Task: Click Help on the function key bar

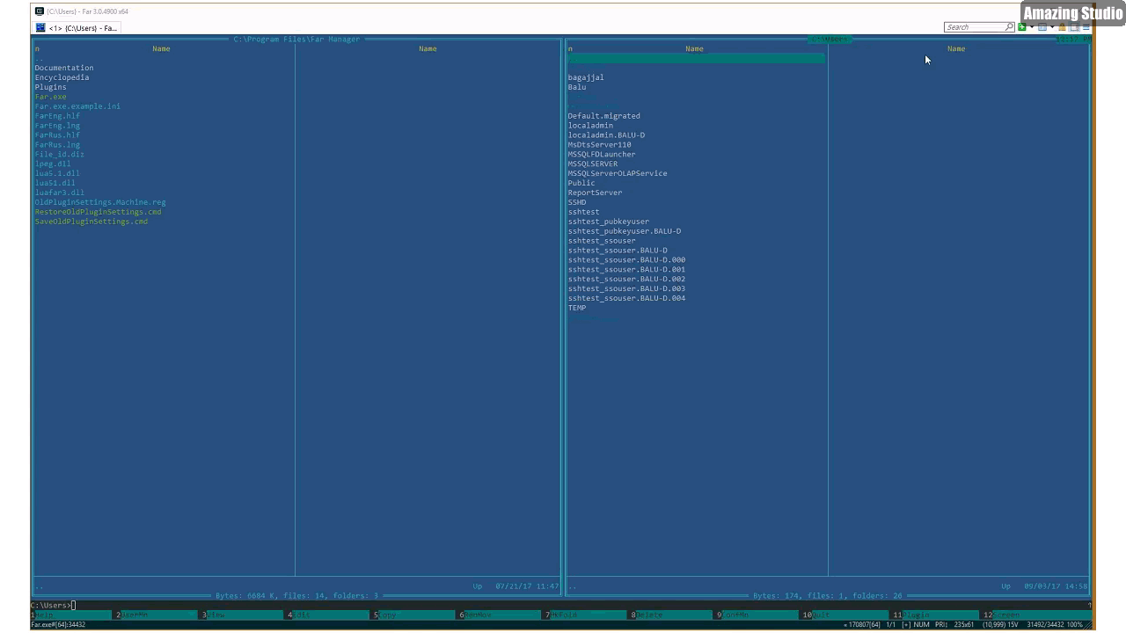Action: pyautogui.click(x=44, y=615)
